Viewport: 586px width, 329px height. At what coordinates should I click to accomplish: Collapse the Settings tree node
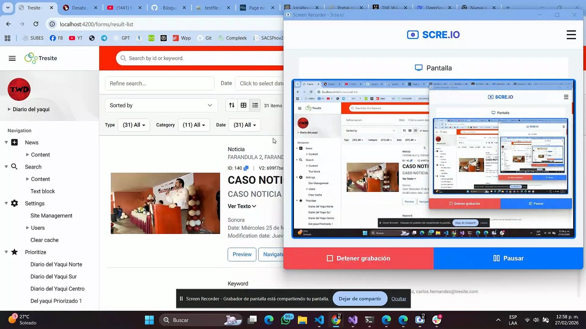click(6, 203)
